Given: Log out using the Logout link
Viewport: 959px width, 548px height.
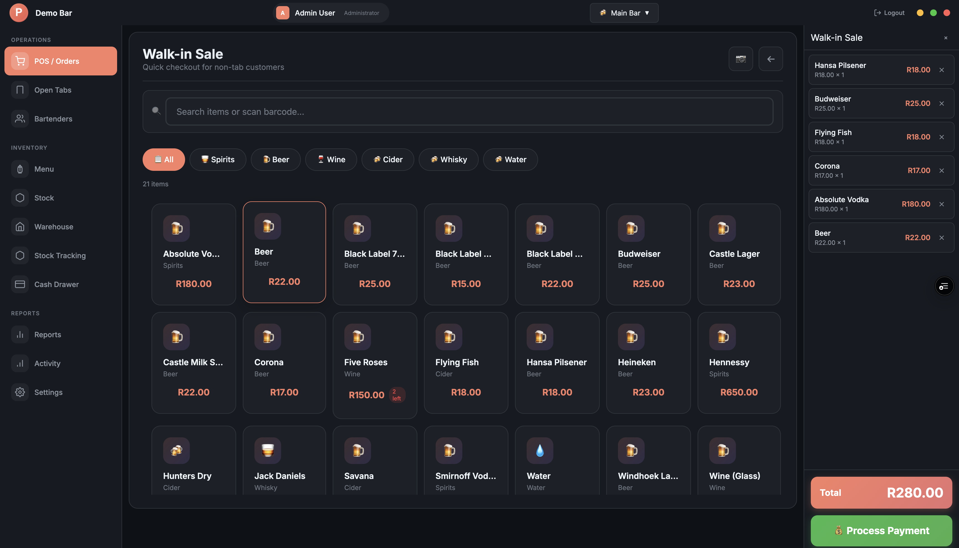Looking at the screenshot, I should coord(889,13).
